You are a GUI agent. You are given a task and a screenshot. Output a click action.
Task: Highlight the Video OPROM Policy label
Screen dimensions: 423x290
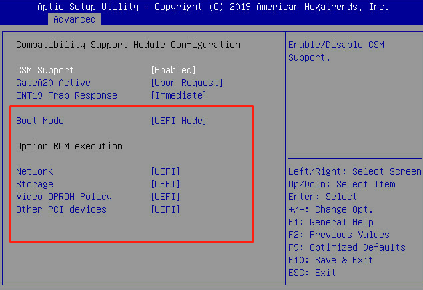click(x=64, y=197)
